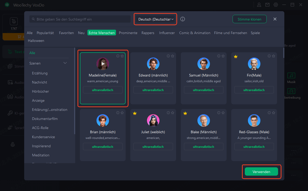Toggle favorite star on Samuel voice card
Image resolution: width=308 pixels, height=191 pixels.
(223, 56)
